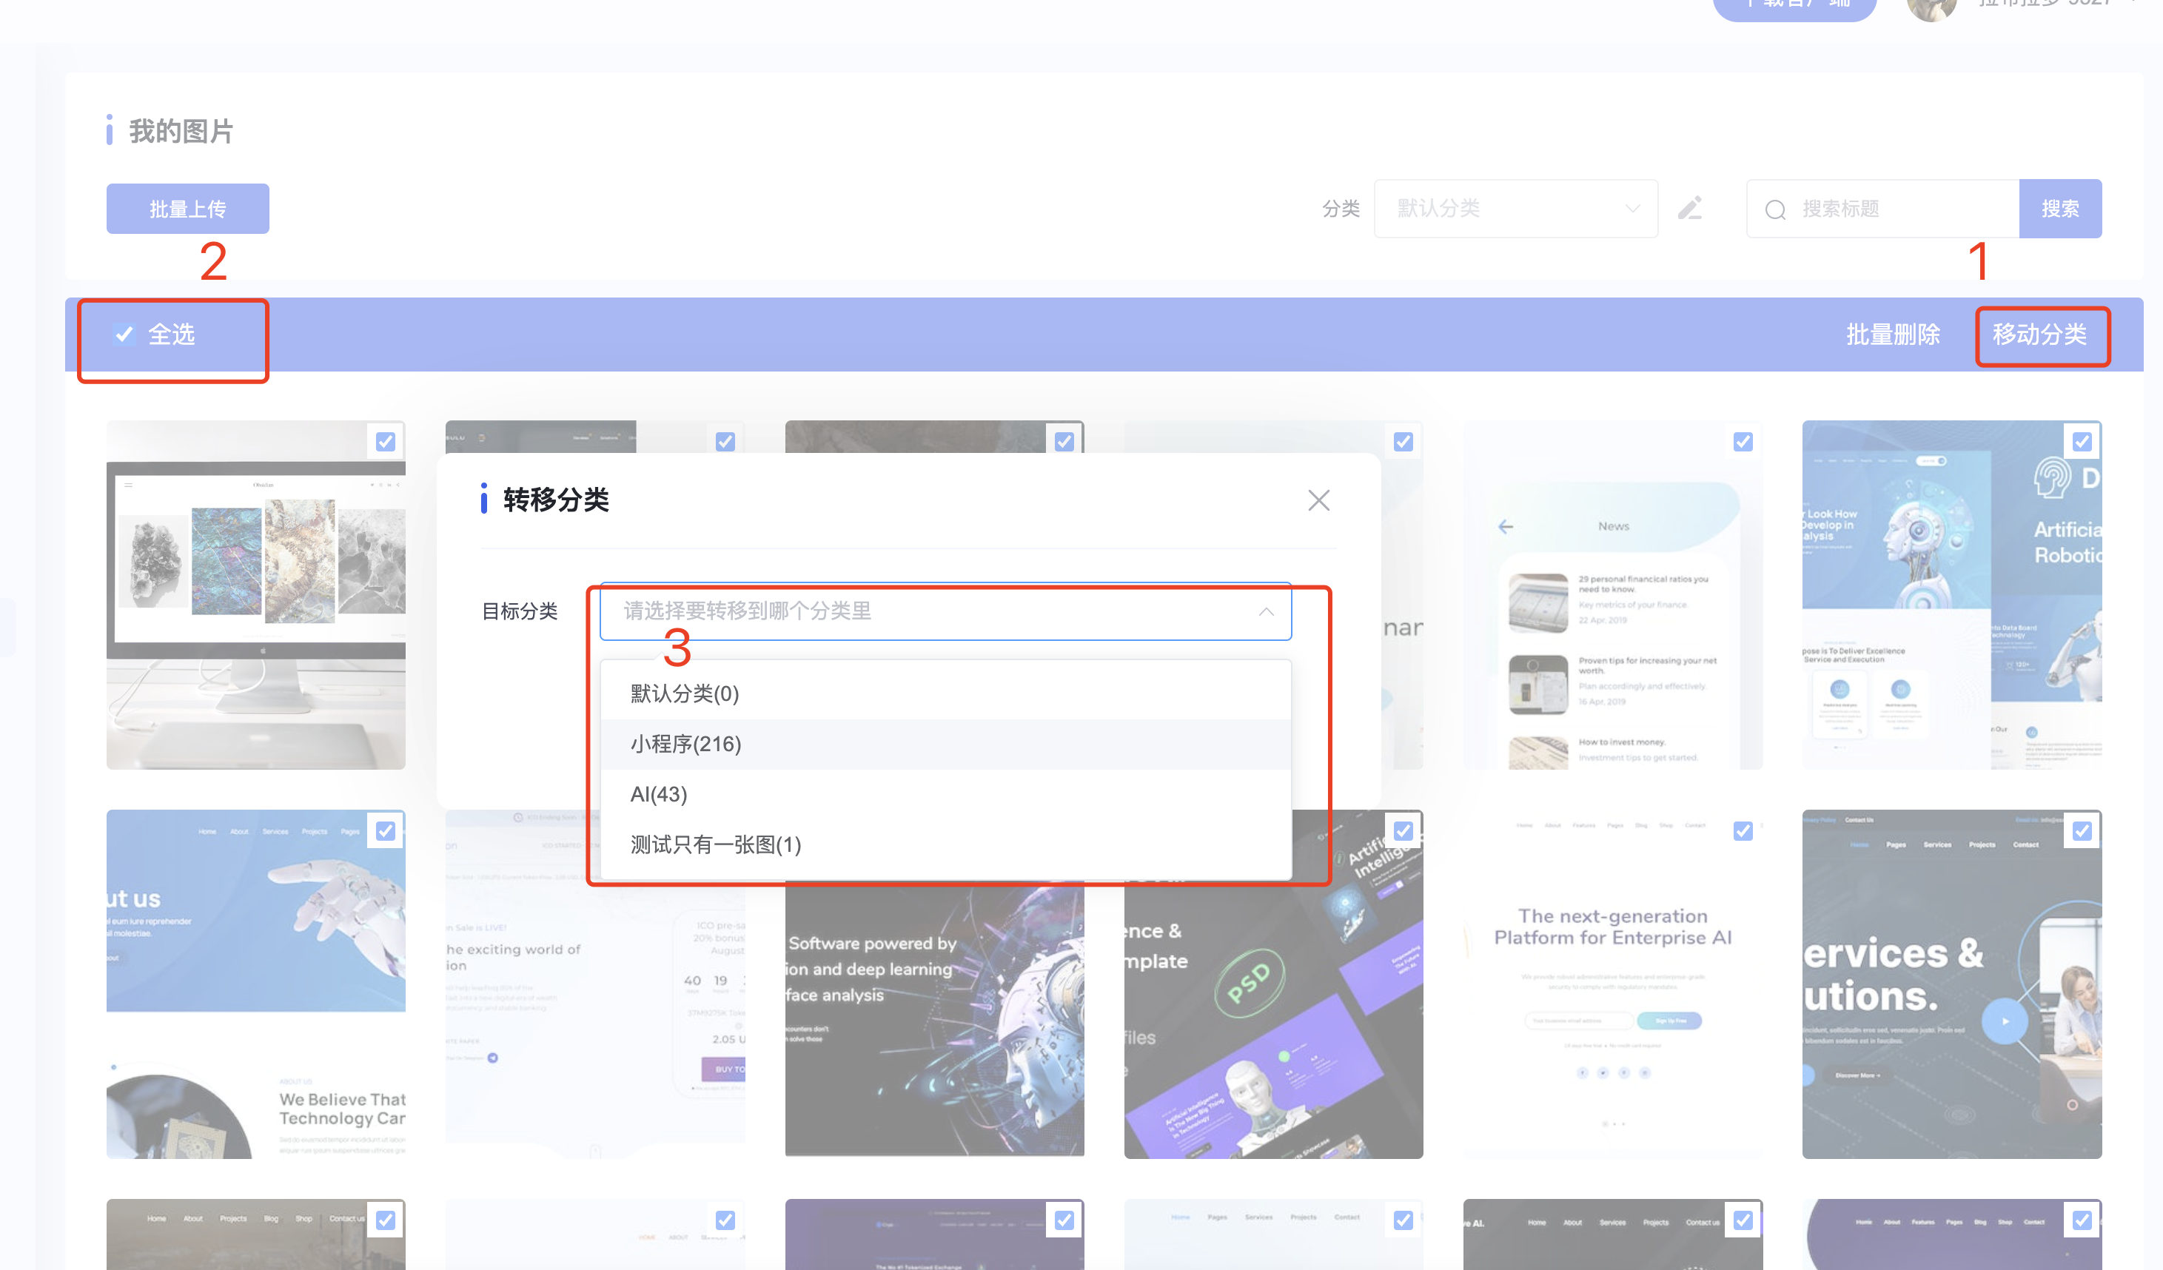
Task: Uncheck the Artificial Robotic image checkbox
Action: click(x=2082, y=441)
